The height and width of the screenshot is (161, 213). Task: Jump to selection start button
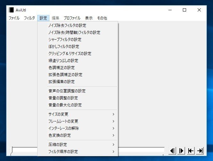click(191, 151)
